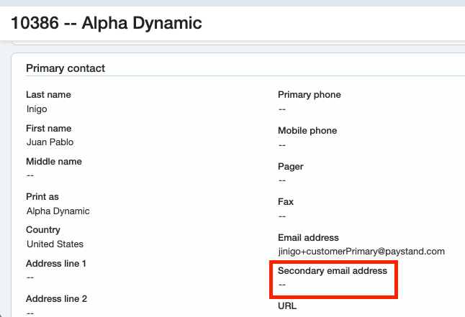
Task: Click the 'Fax' label
Action: coord(286,202)
